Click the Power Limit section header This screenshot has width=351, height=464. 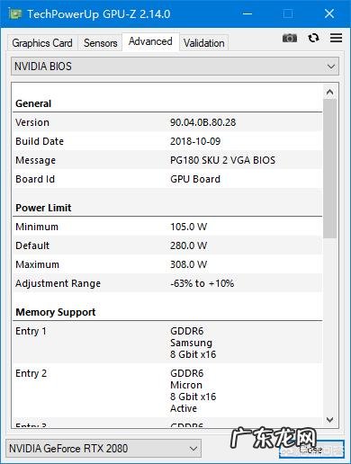coord(43,208)
